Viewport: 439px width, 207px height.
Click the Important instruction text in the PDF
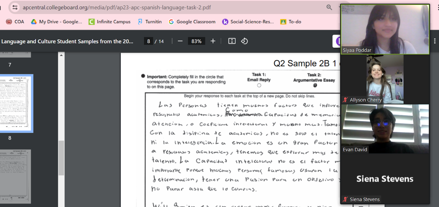[x=186, y=82]
